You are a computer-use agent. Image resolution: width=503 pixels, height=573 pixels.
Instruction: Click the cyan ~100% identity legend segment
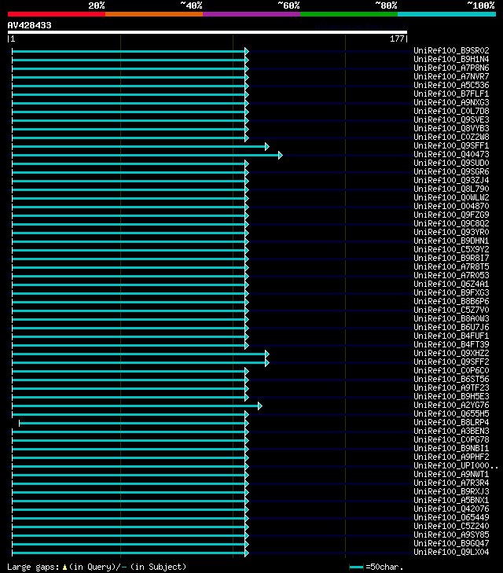(x=446, y=14)
